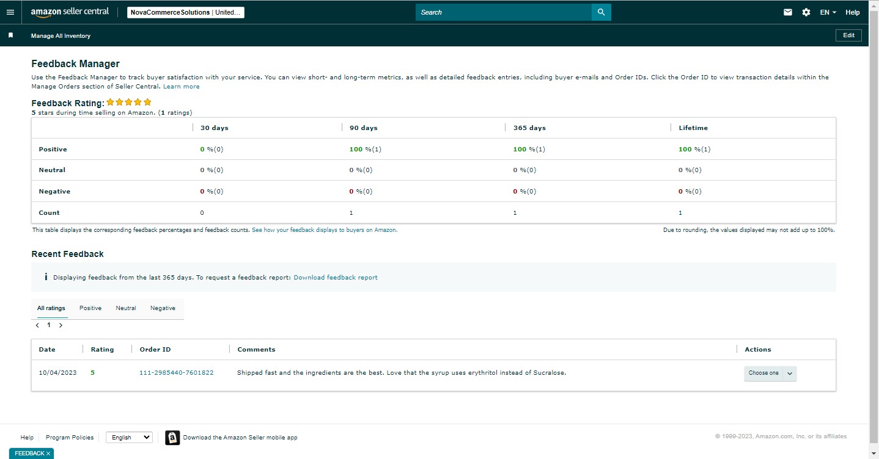879x459 pixels.
Task: Click the Download the Amazon Seller mobile app link
Action: (x=240, y=438)
